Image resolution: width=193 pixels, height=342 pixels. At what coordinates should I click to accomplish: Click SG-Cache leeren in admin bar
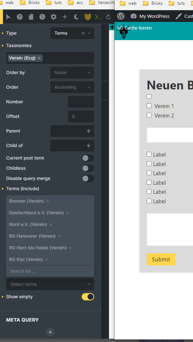point(134,28)
